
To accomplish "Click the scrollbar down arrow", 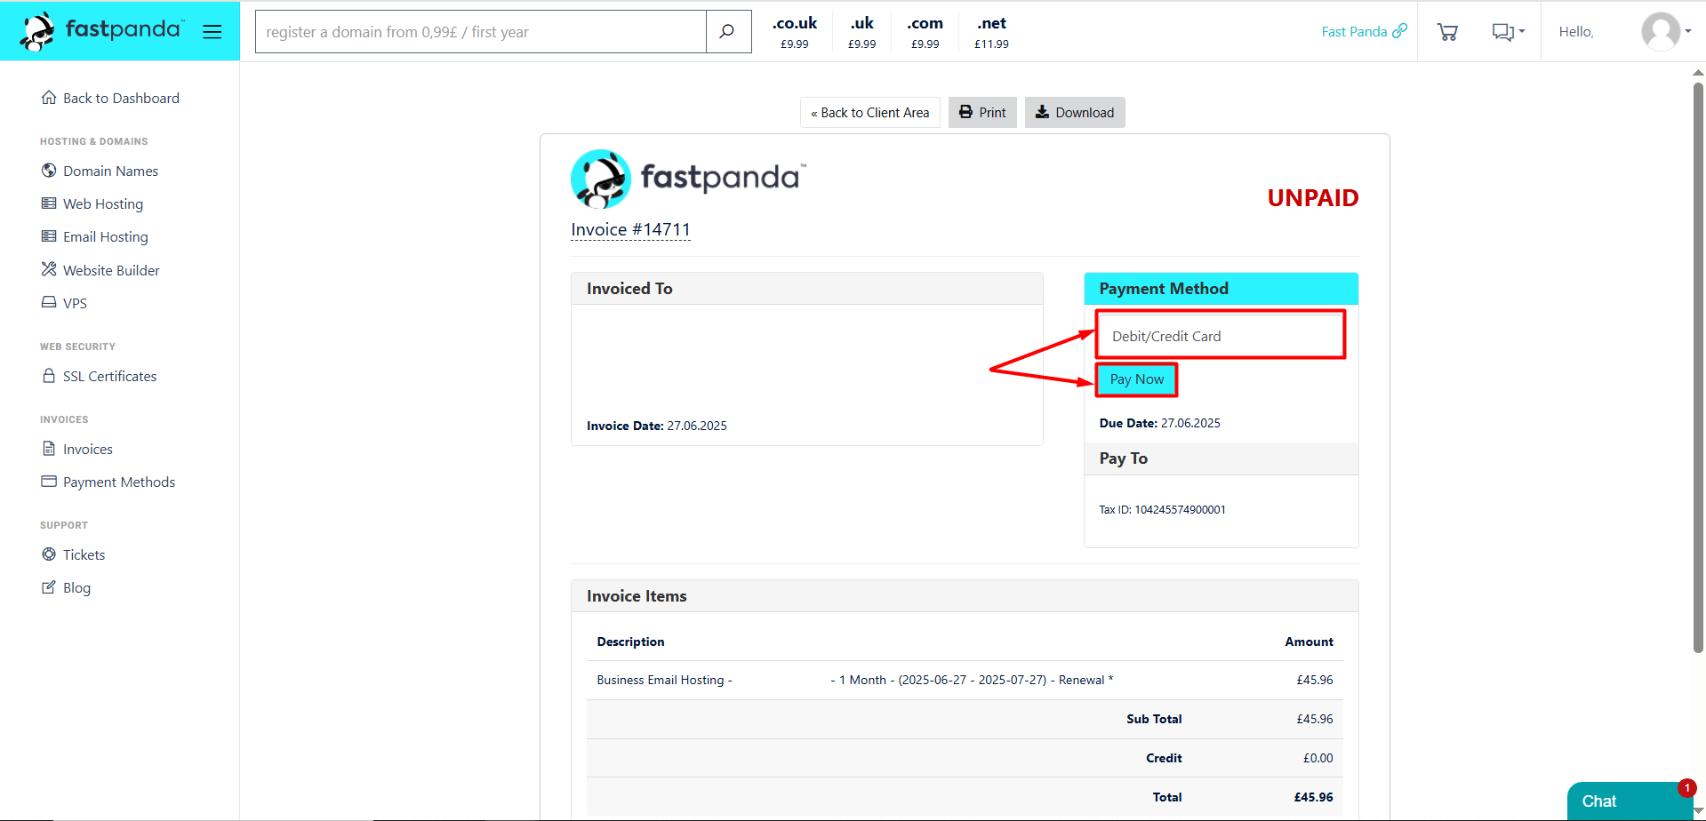I will [1698, 811].
